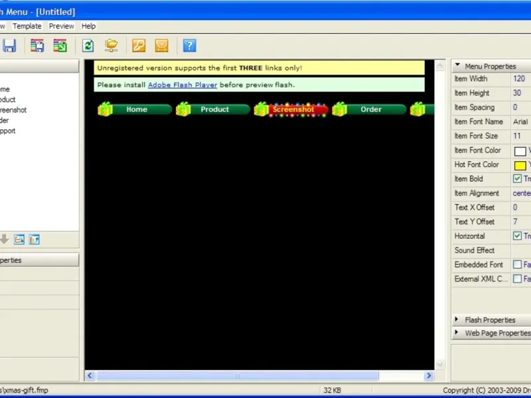Click the Adobe Flash Player link

click(183, 85)
